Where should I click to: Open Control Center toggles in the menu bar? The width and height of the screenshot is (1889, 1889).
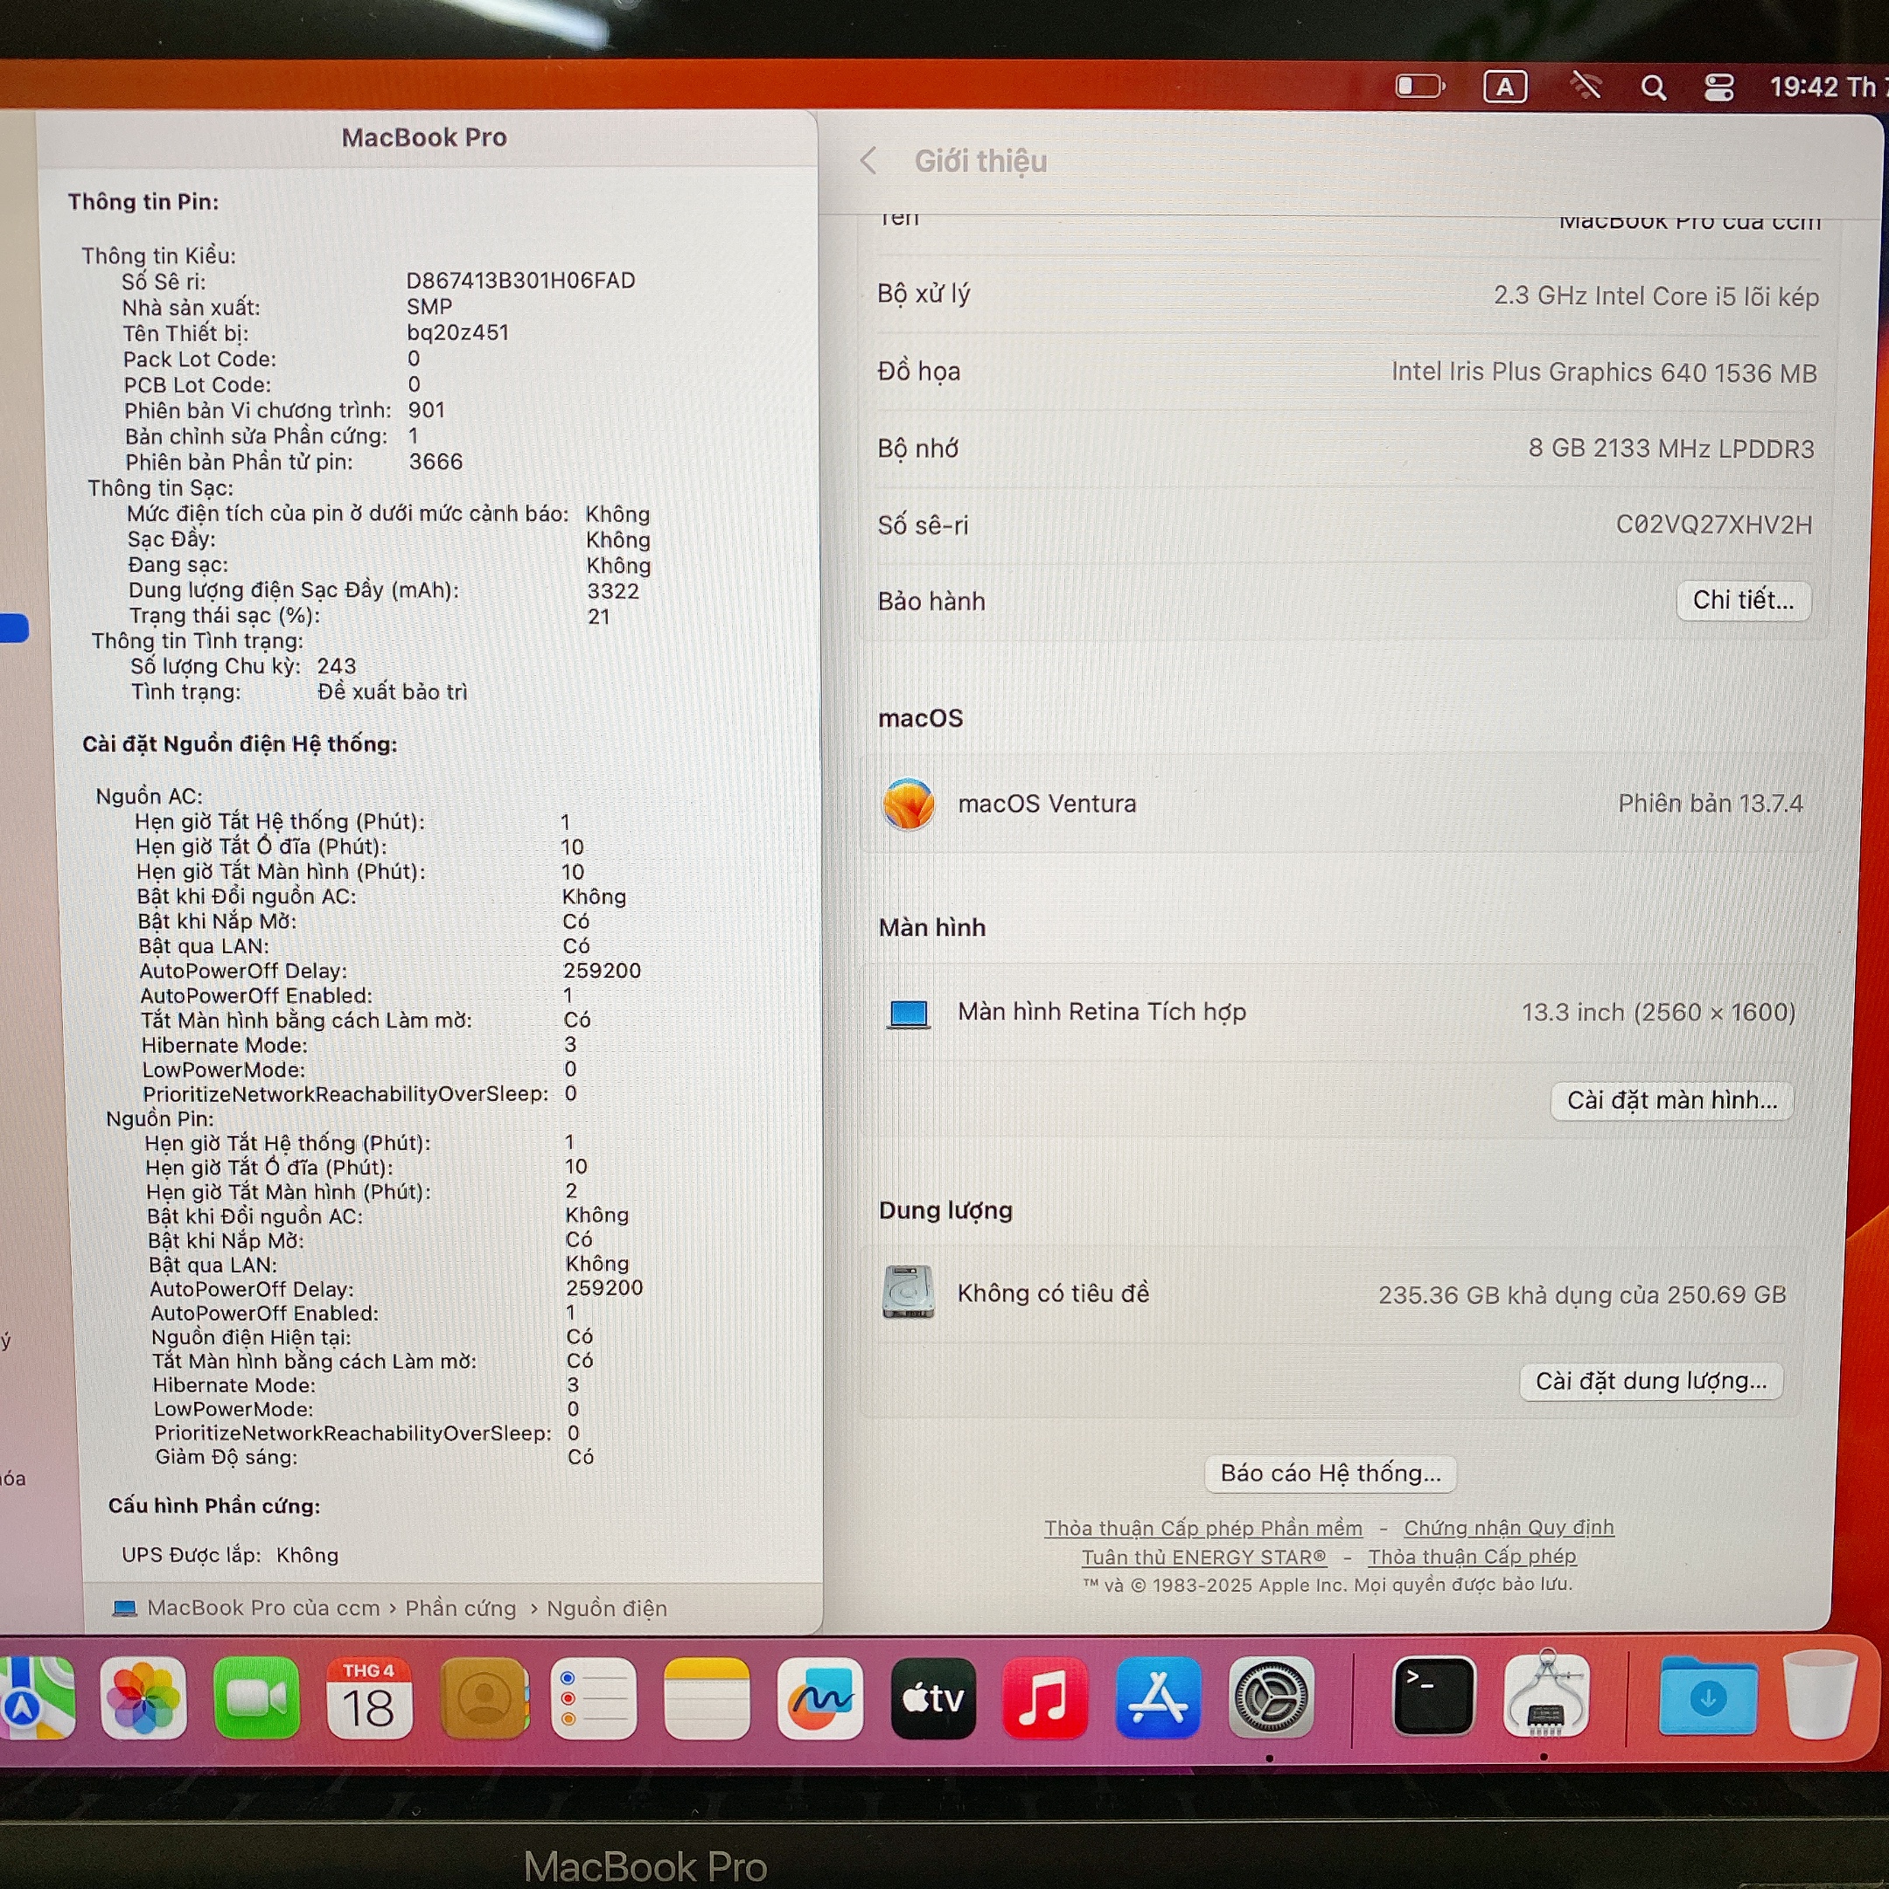tap(1718, 88)
